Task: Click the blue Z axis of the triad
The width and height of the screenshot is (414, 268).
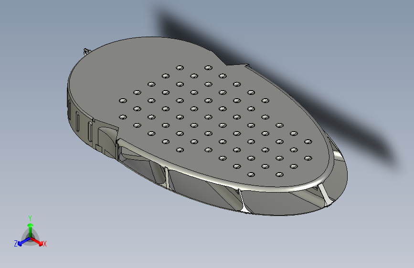Action: coord(24,242)
